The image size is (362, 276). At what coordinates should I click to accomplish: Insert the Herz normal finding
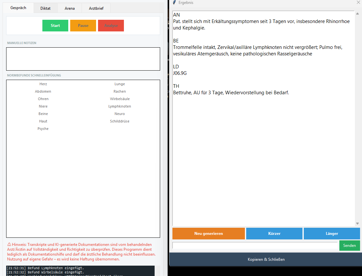(43, 84)
